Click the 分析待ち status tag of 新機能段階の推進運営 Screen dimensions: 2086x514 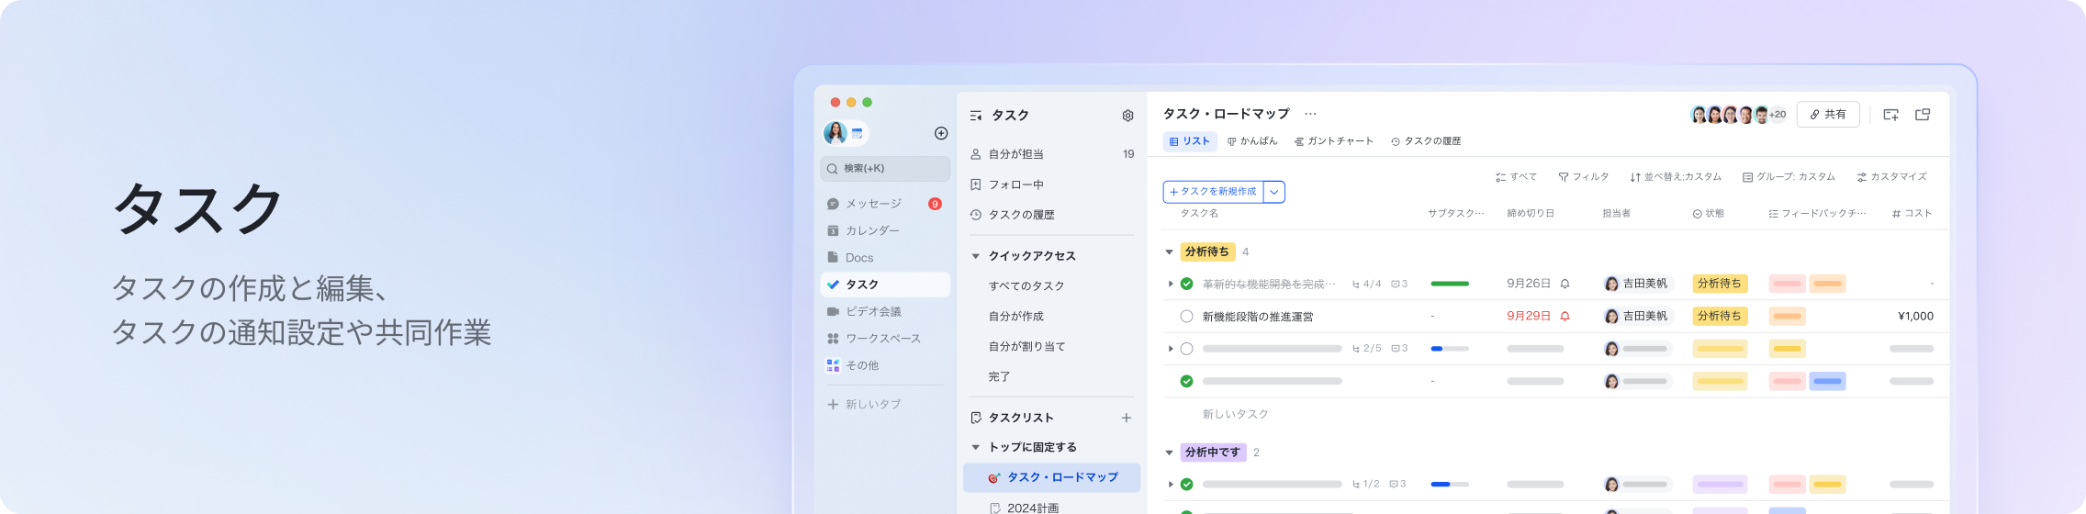pos(1720,317)
